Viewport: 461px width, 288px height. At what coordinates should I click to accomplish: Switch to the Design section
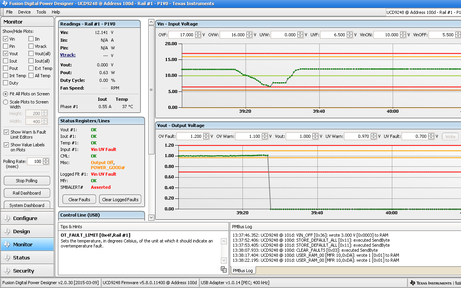coord(27,232)
